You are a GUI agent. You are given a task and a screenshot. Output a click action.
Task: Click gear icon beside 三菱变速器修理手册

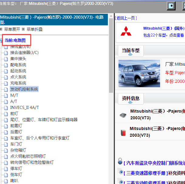pos(120,171)
